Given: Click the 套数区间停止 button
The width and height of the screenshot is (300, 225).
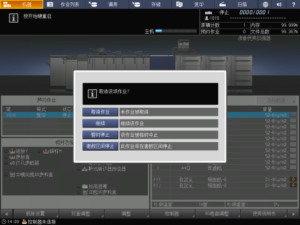Looking at the screenshot, I should tap(100, 146).
